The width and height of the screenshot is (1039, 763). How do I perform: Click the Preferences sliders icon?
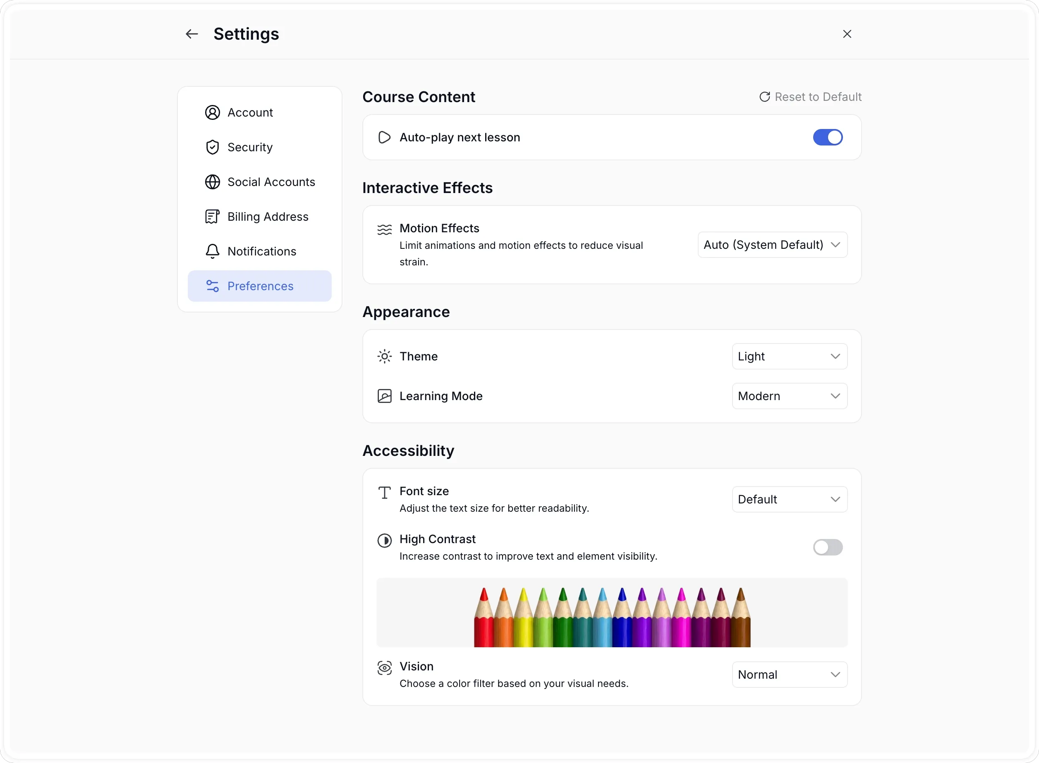click(212, 286)
